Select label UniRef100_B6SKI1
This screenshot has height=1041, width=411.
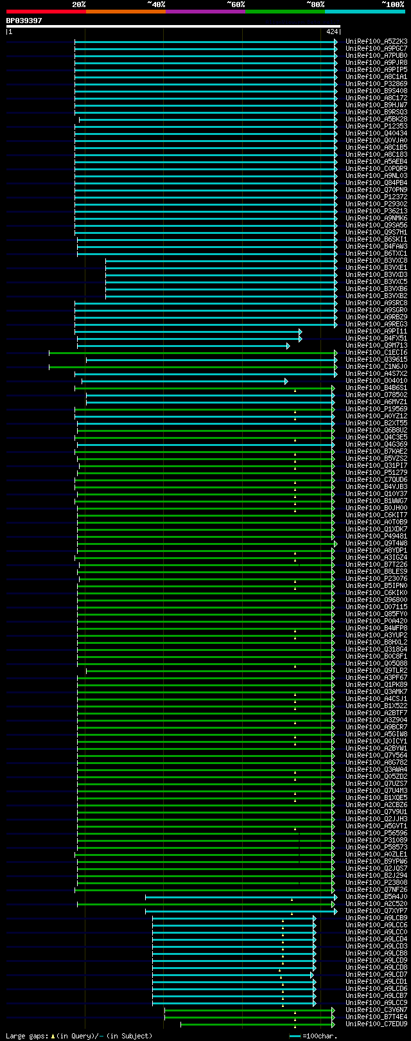(x=376, y=240)
